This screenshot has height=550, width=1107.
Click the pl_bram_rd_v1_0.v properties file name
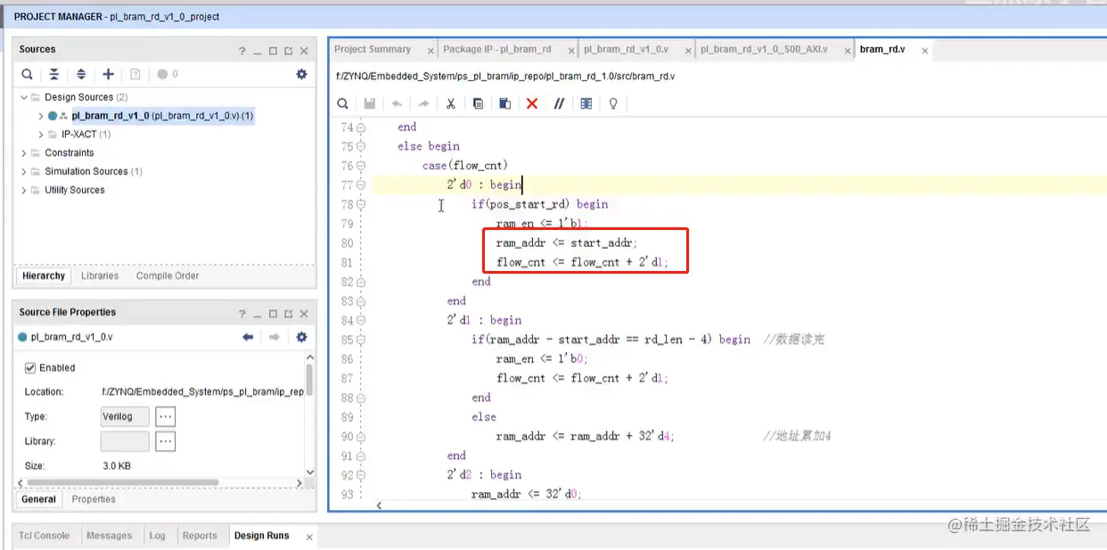pyautogui.click(x=71, y=337)
